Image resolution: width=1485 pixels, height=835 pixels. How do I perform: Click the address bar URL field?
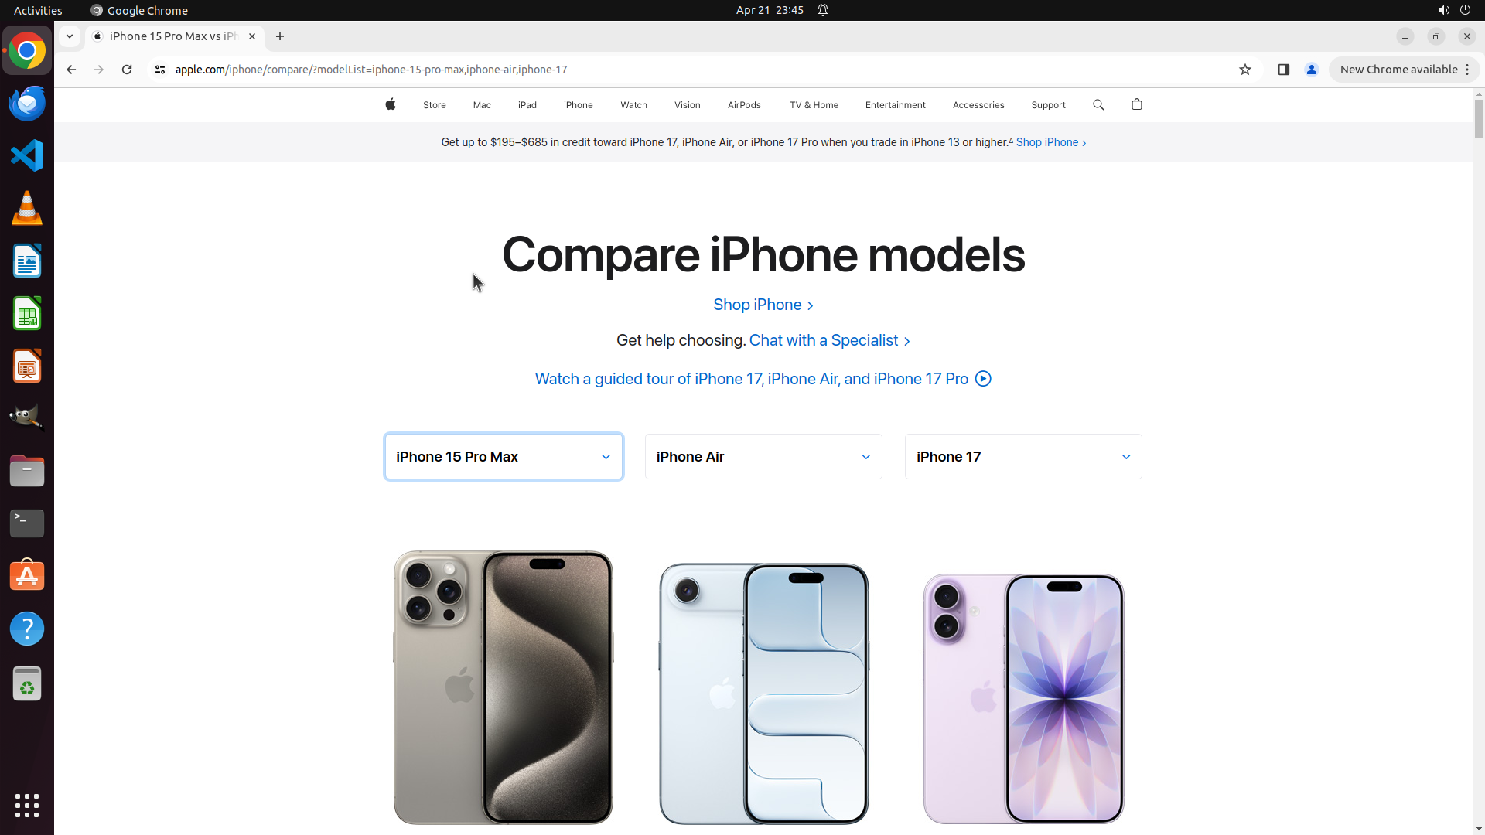point(696,70)
